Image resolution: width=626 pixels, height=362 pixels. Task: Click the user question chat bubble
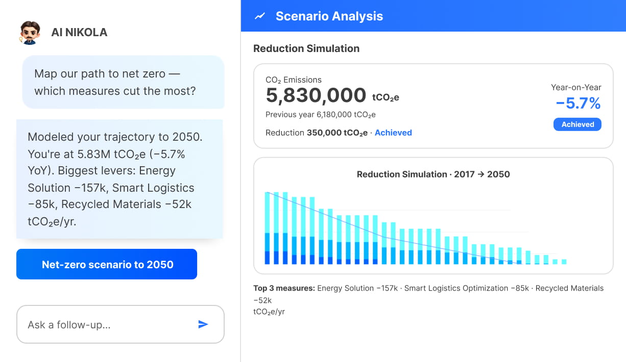(123, 82)
